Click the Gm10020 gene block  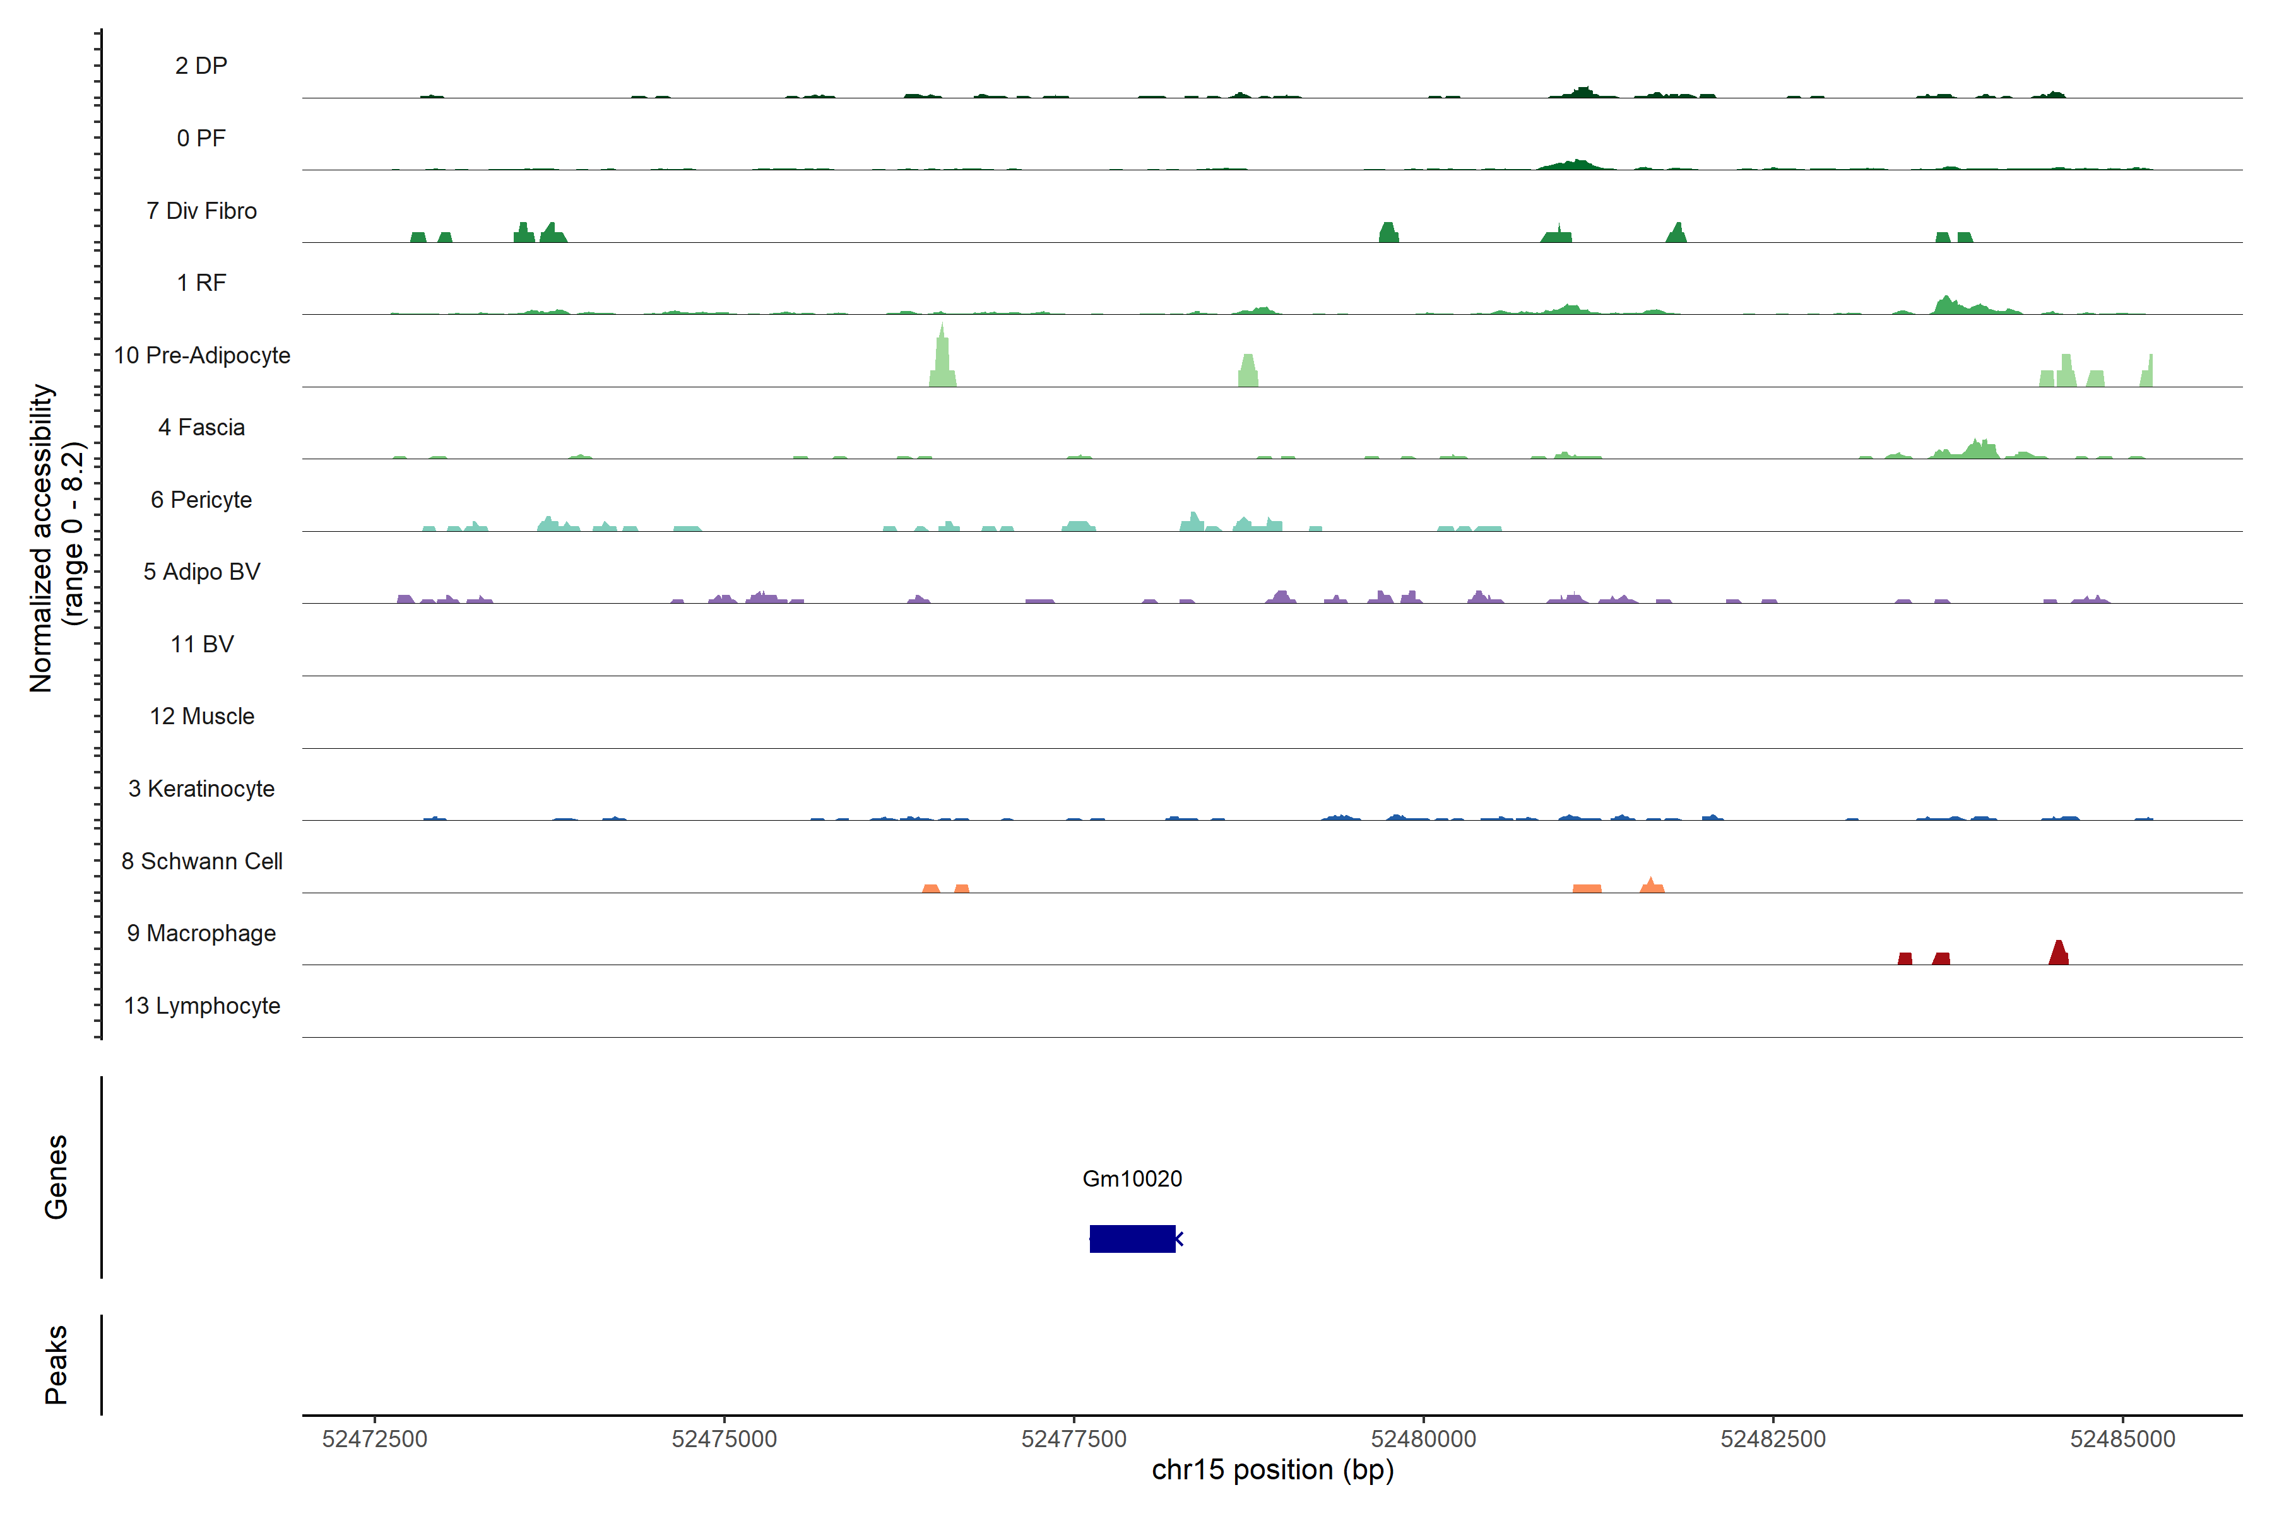click(1132, 1239)
